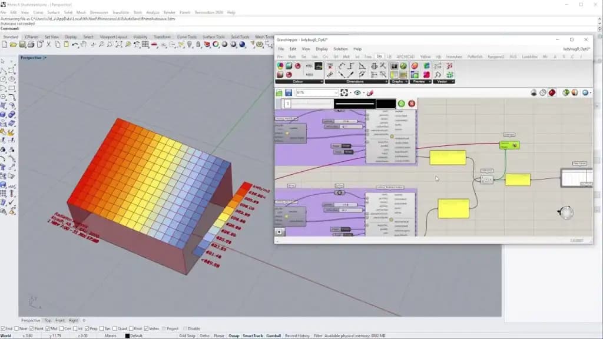The width and height of the screenshot is (603, 339).
Task: Click the New file icon in Rhino toolbar
Action: click(x=4, y=45)
